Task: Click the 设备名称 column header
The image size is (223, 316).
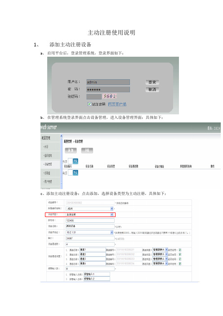Action: (x=89, y=166)
